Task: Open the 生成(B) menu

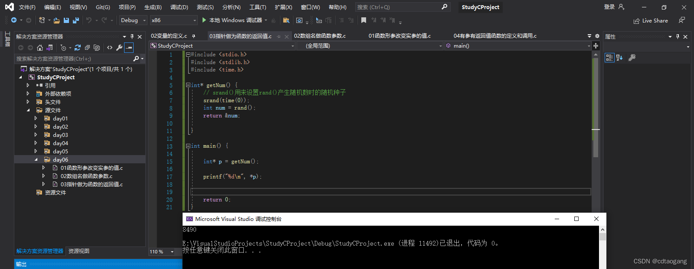Action: pos(153,7)
